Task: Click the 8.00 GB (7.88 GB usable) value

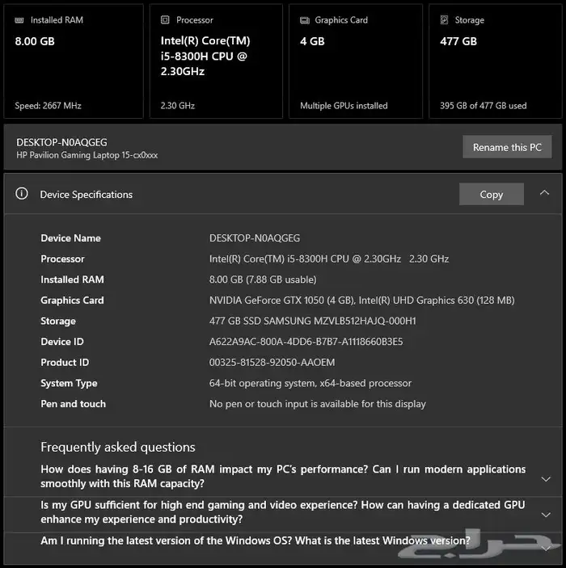Action: click(x=263, y=280)
